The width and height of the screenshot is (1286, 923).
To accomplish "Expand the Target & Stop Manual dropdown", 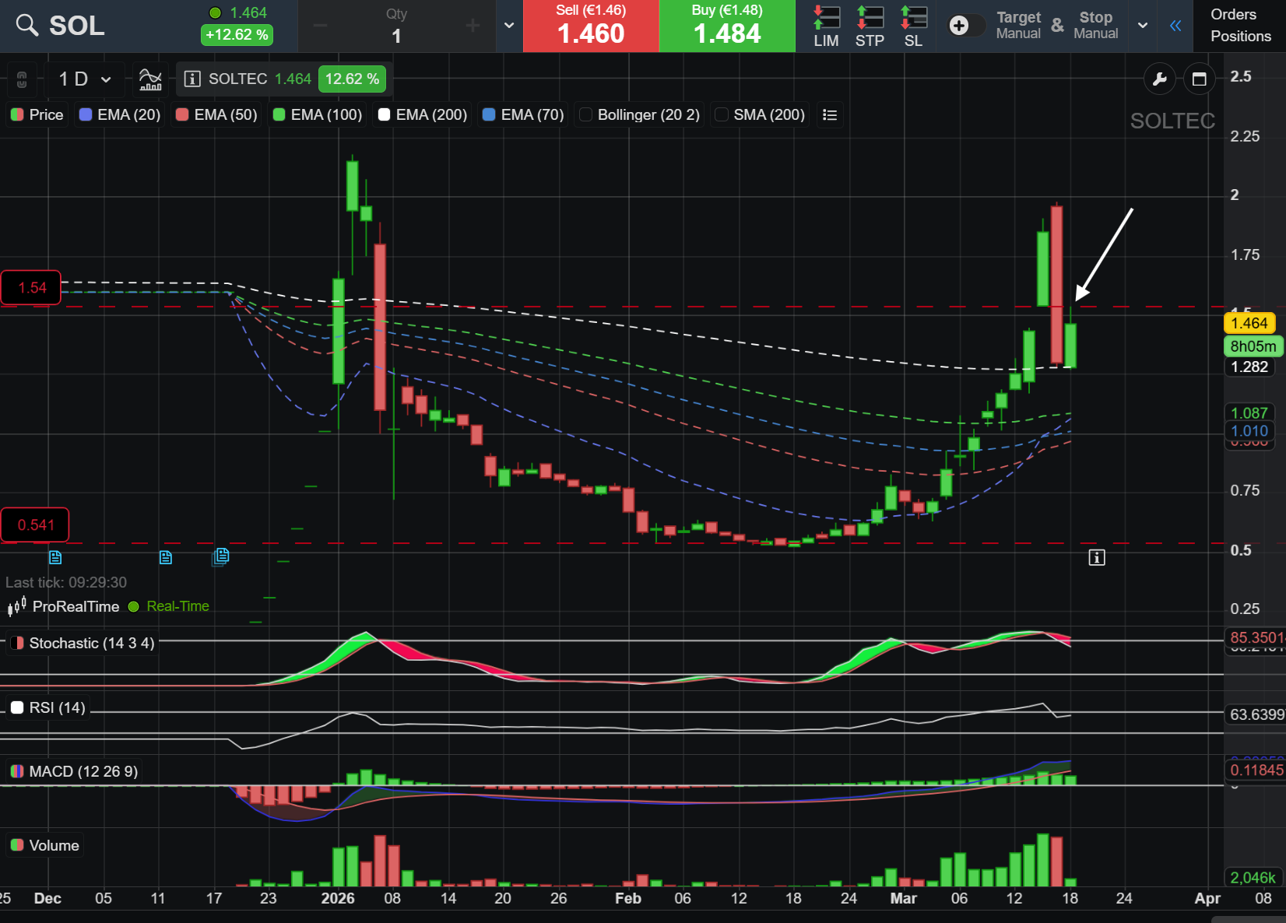I will coord(1142,26).
